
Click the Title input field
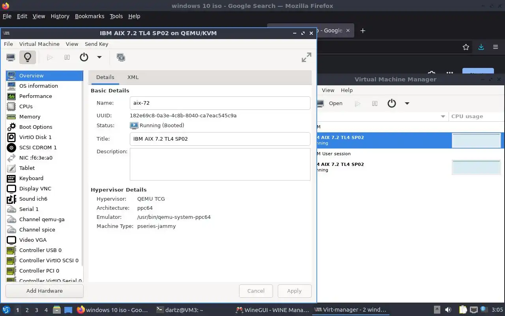coord(220,139)
